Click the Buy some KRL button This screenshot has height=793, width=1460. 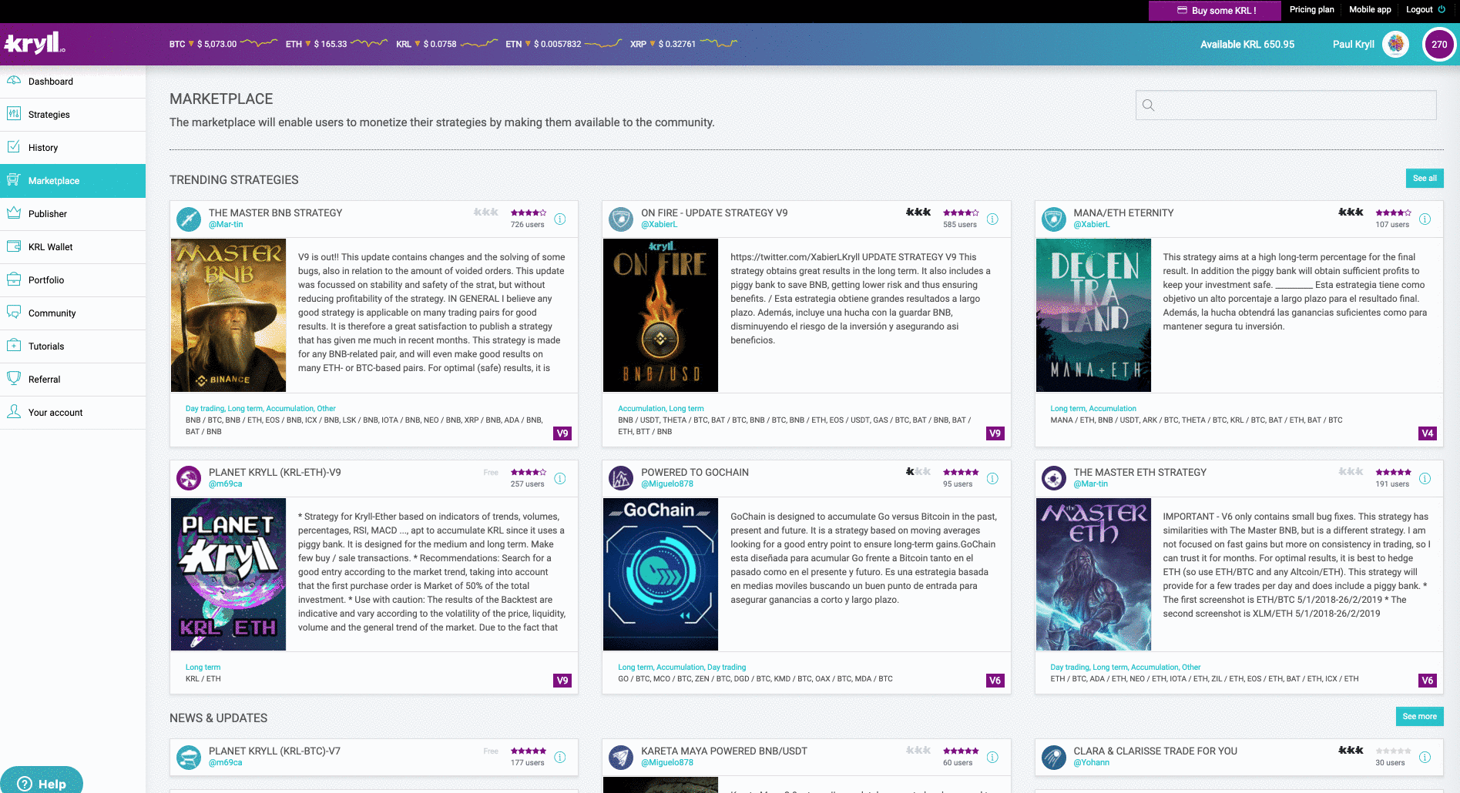1215,11
